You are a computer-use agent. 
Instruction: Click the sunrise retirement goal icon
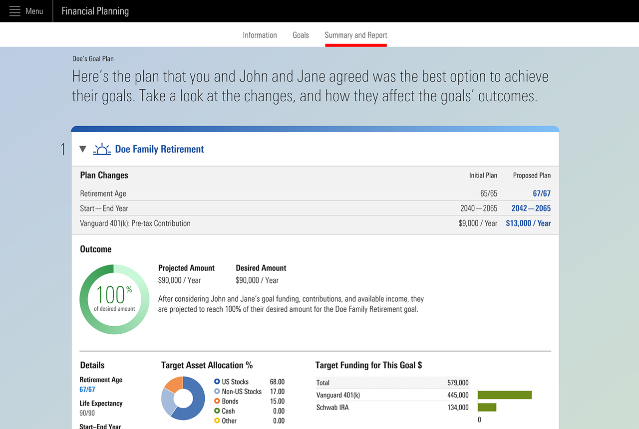pos(102,149)
